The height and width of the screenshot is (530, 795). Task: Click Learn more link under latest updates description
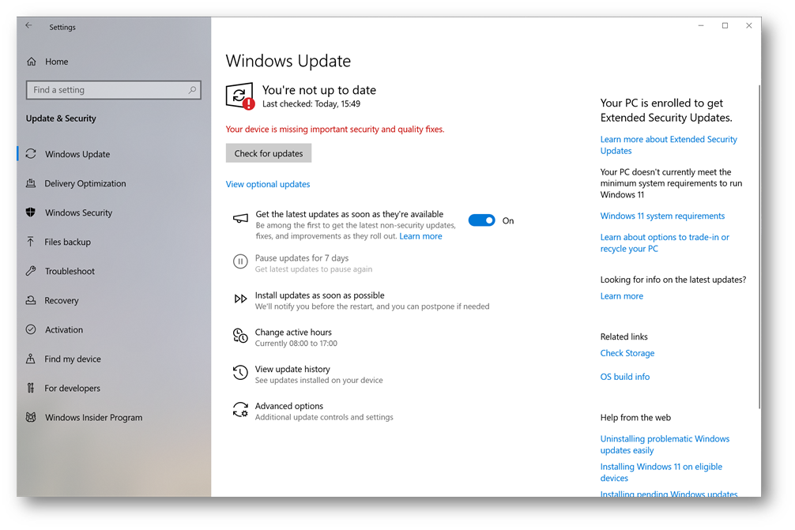click(x=421, y=236)
